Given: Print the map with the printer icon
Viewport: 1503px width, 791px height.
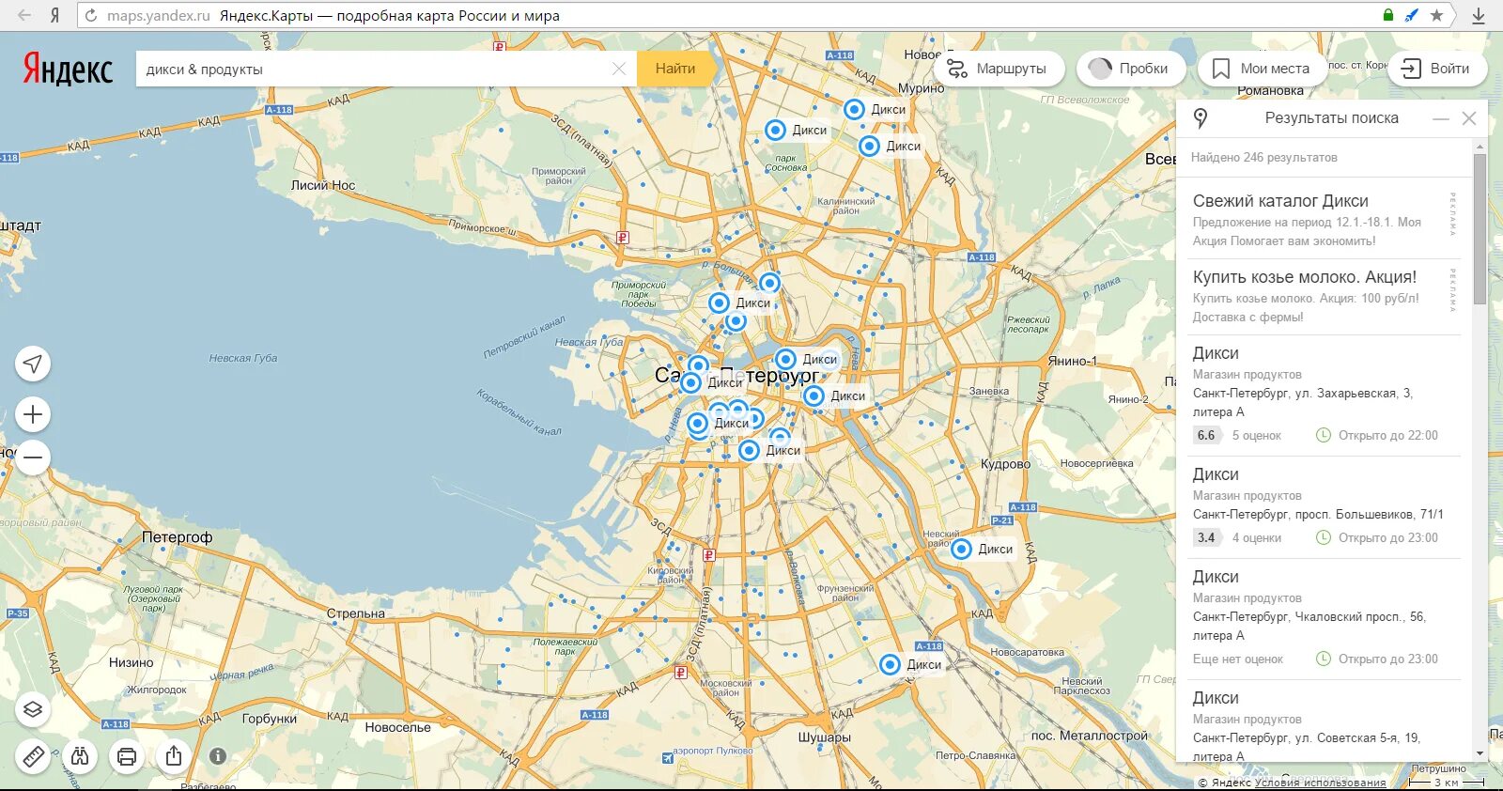Looking at the screenshot, I should (x=127, y=755).
